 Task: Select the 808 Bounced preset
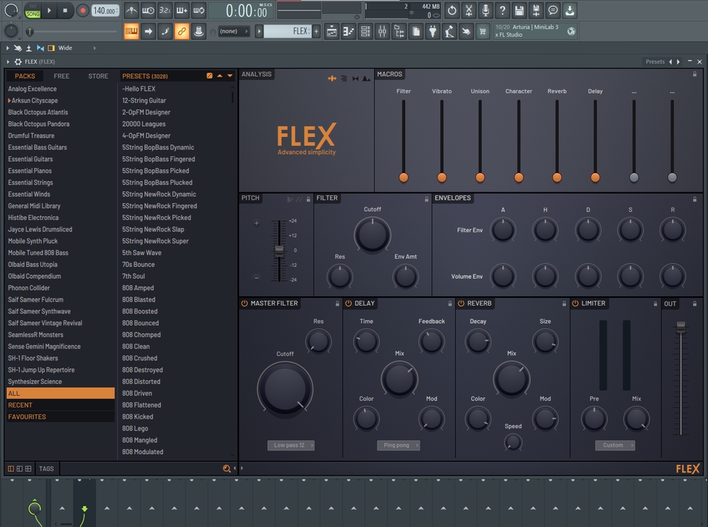[x=140, y=323]
